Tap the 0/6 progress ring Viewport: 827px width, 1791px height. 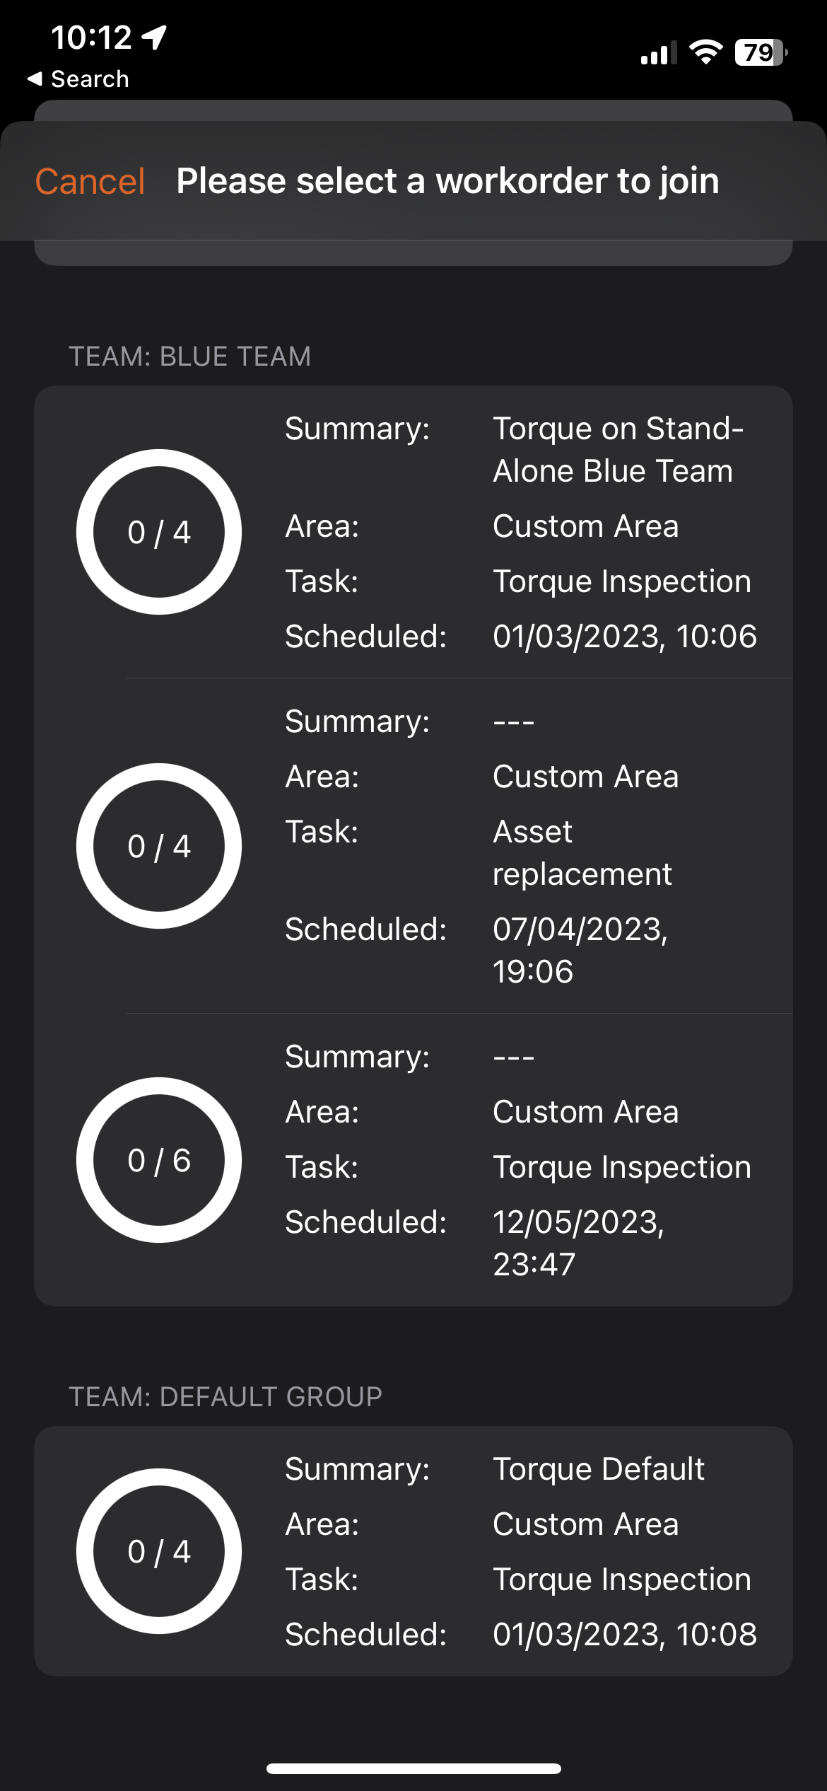coord(159,1160)
